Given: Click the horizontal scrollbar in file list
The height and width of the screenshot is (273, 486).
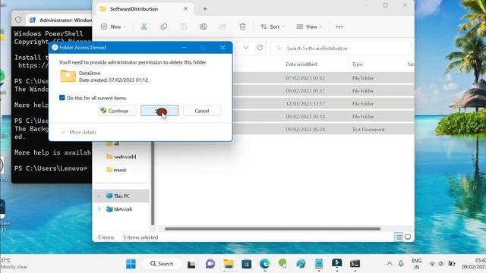Looking at the screenshot, I should pyautogui.click(x=273, y=229).
